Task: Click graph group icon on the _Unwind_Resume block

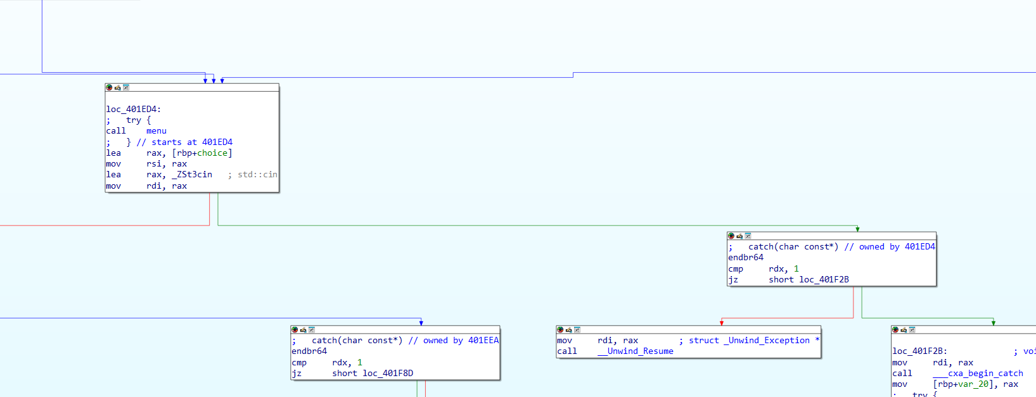Action: pyautogui.click(x=577, y=330)
